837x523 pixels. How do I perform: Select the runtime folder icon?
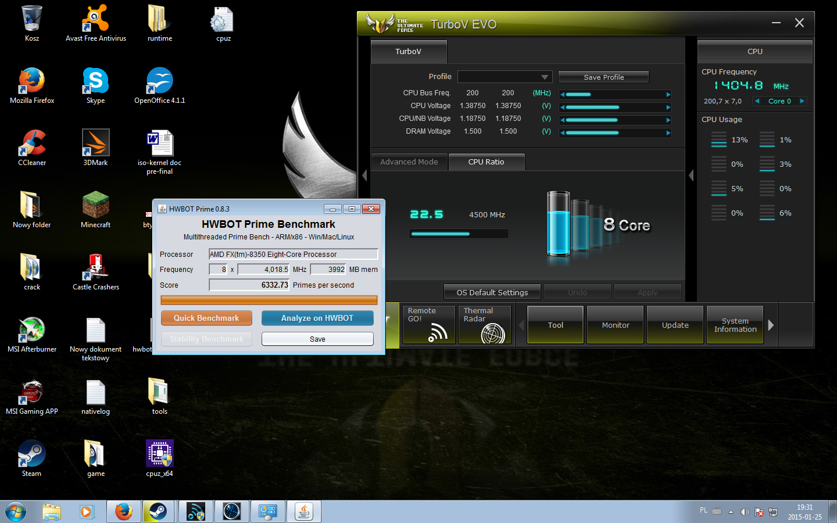(x=160, y=23)
